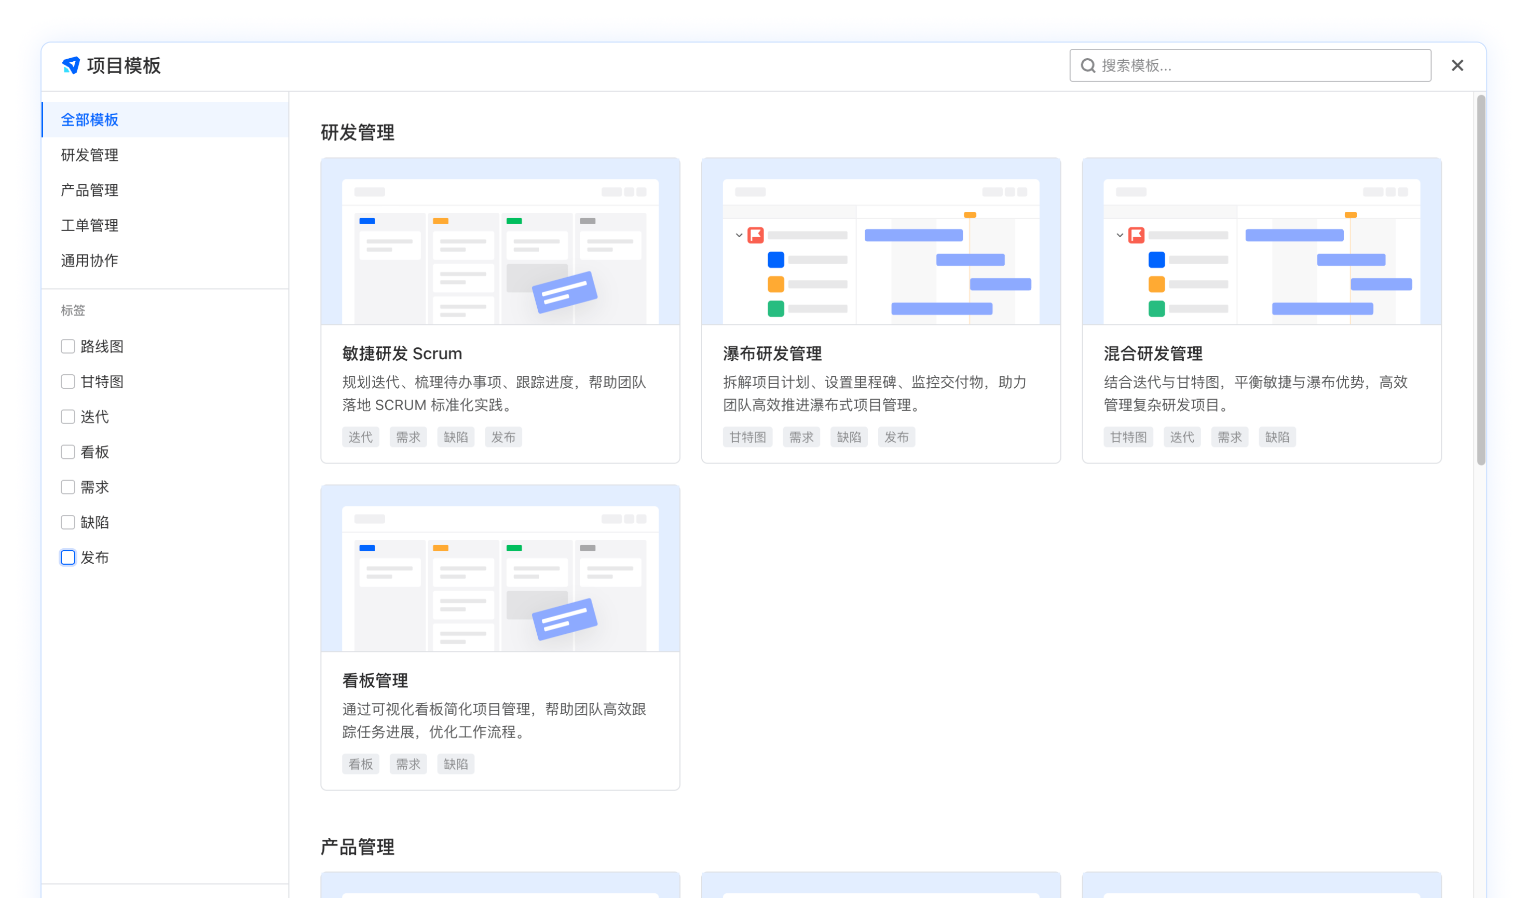Click 需求 tag on Scrum card
The height and width of the screenshot is (898, 1528).
(408, 437)
